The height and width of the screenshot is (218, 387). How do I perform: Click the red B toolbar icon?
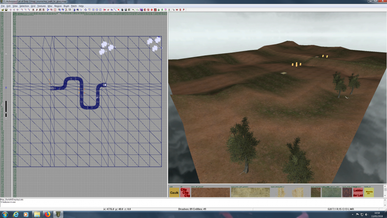coord(180,10)
